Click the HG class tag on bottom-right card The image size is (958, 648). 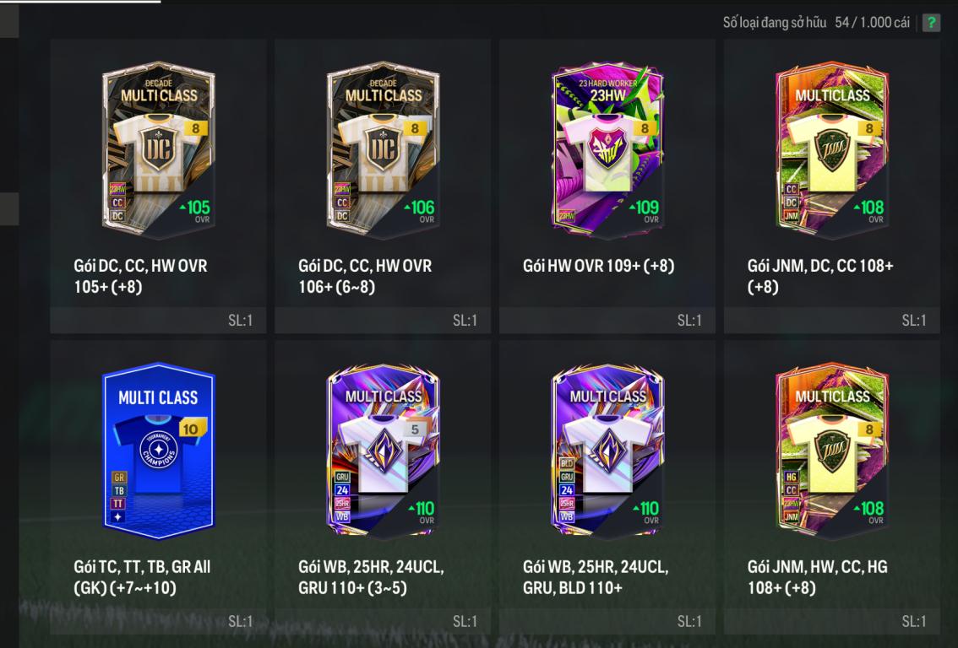[792, 478]
